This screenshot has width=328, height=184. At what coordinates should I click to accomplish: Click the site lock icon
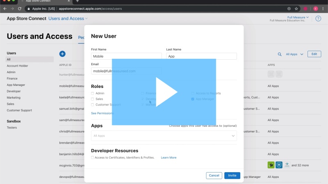click(x=29, y=9)
